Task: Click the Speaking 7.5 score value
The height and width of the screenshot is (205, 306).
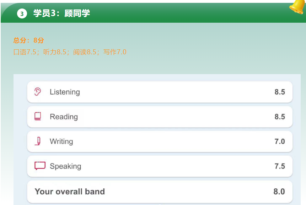Action: (280, 166)
